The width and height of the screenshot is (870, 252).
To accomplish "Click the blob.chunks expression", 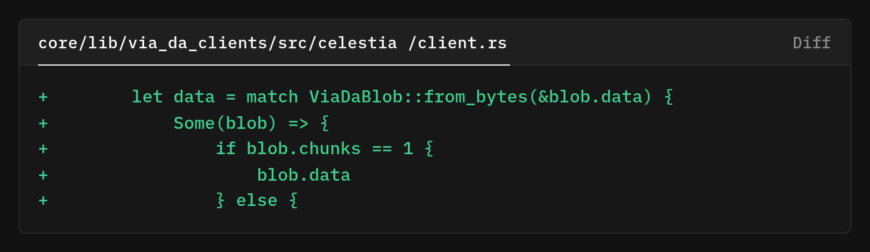I will click(x=303, y=149).
